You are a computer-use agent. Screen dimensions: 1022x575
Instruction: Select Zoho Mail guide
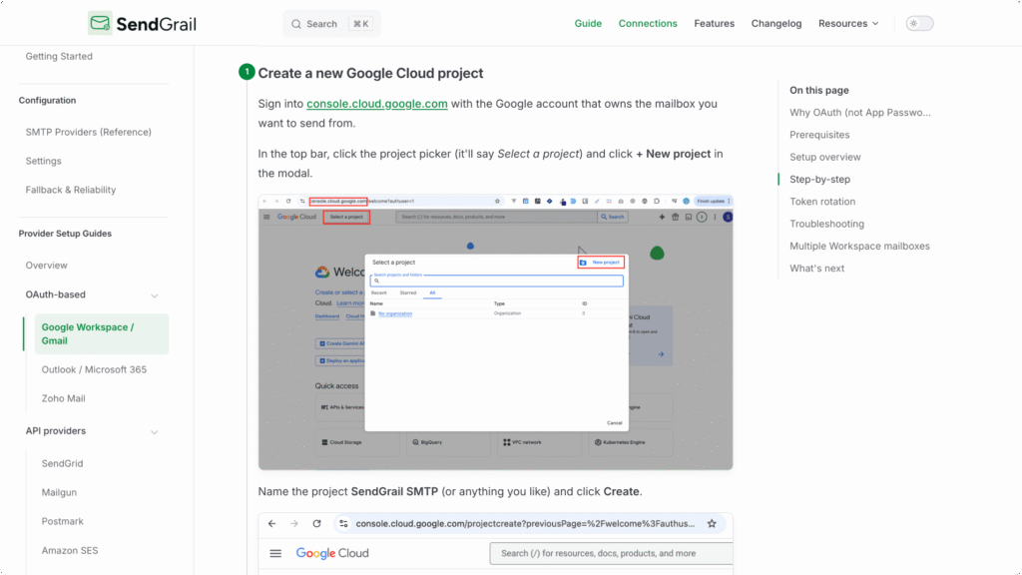click(x=63, y=398)
